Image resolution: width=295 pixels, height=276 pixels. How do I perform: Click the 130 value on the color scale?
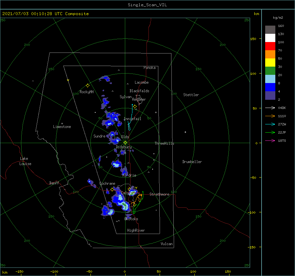tap(281, 34)
